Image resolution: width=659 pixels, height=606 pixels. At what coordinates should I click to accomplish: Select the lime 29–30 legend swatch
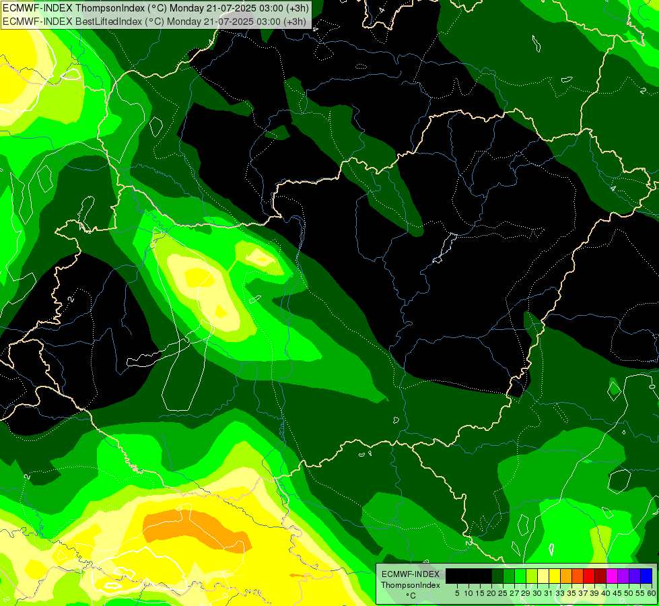pos(532,576)
